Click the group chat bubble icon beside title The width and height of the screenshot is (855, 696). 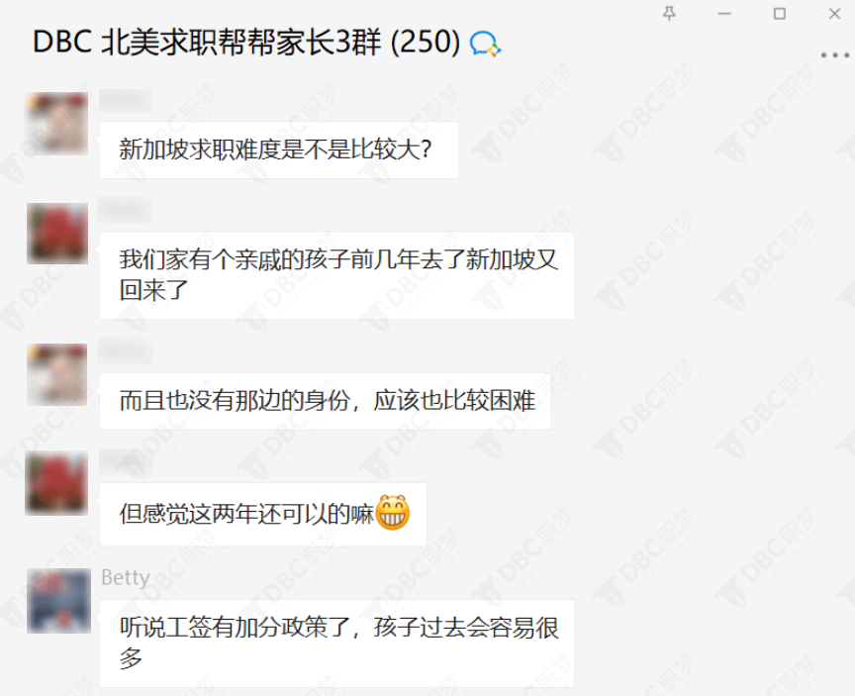coord(485,44)
